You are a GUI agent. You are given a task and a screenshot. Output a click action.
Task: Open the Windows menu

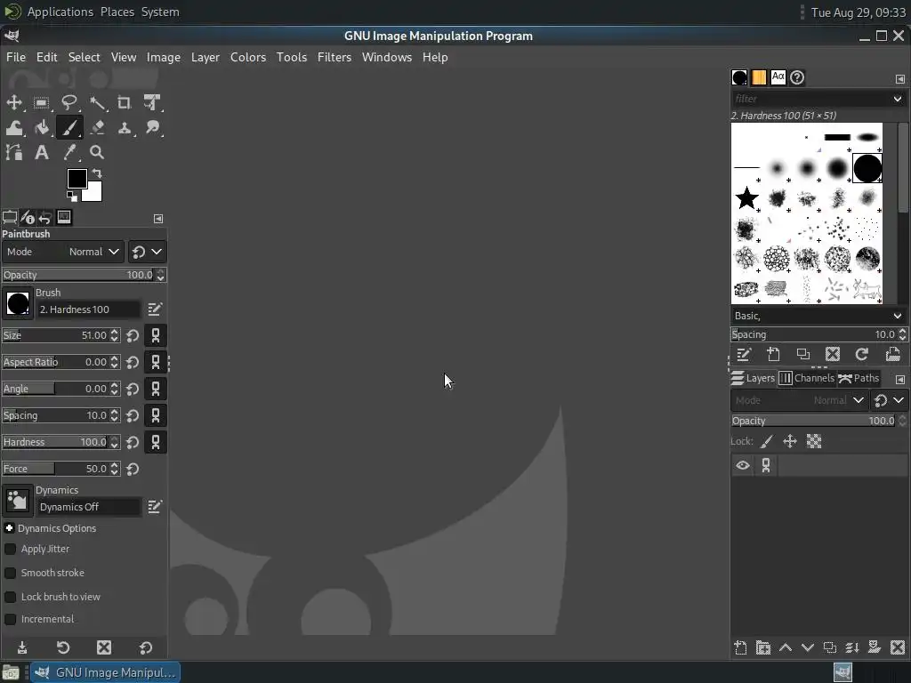click(x=386, y=57)
